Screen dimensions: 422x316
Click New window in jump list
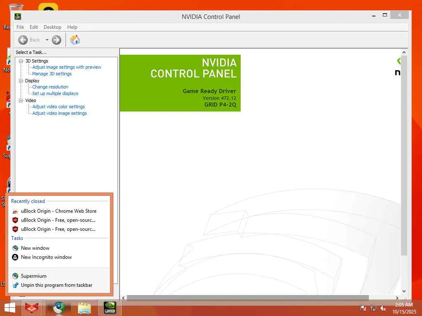click(59, 248)
